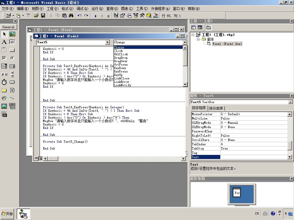Toggle Folders view in project explorer
Image resolution: width=294 pixels, height=220 pixels.
click(x=208, y=27)
